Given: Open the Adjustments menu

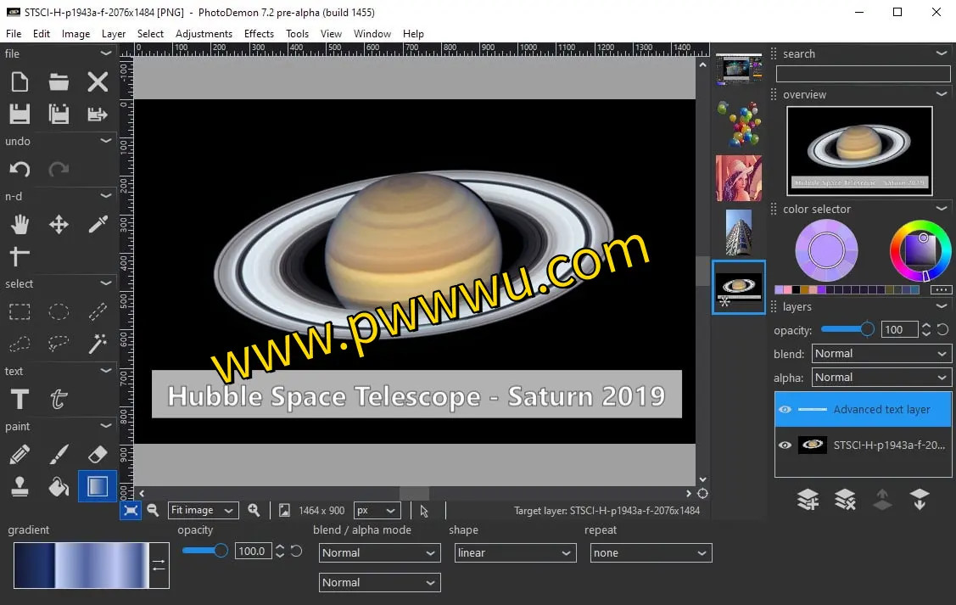Looking at the screenshot, I should click(x=204, y=34).
